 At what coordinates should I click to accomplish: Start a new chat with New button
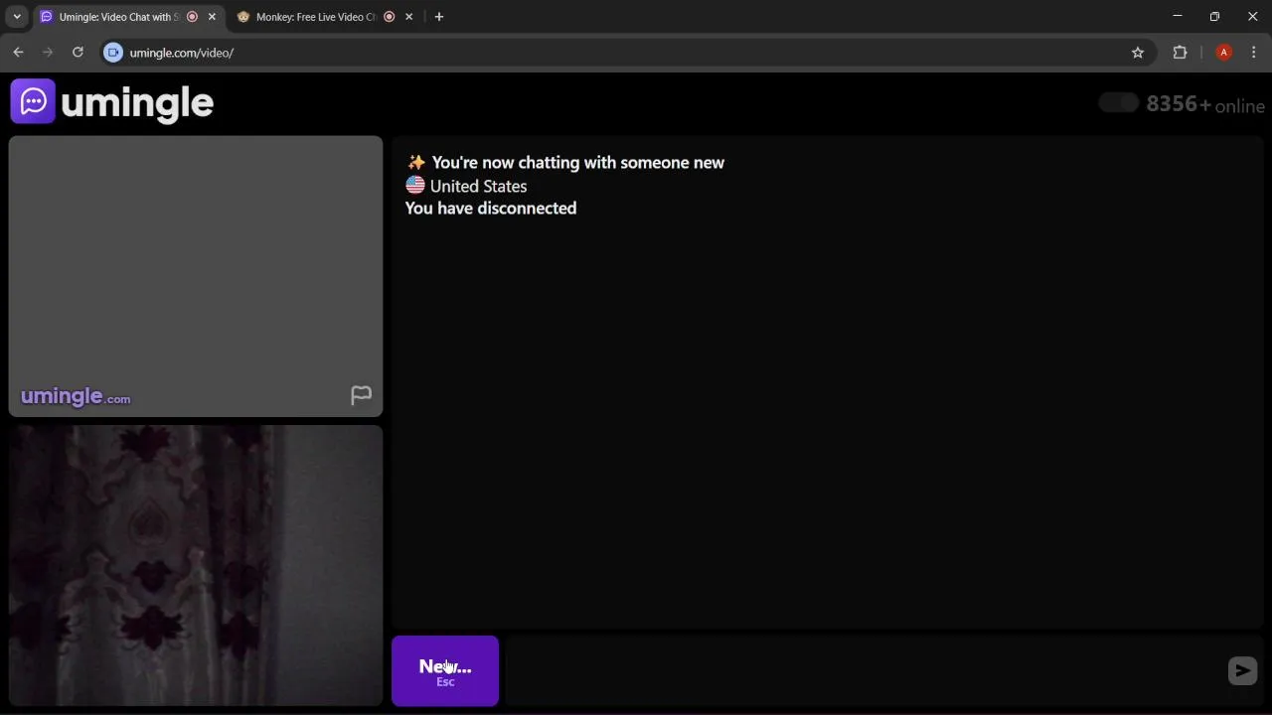tap(445, 671)
